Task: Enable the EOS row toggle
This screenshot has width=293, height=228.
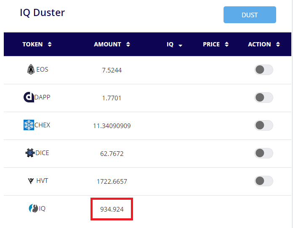Action: [x=264, y=70]
